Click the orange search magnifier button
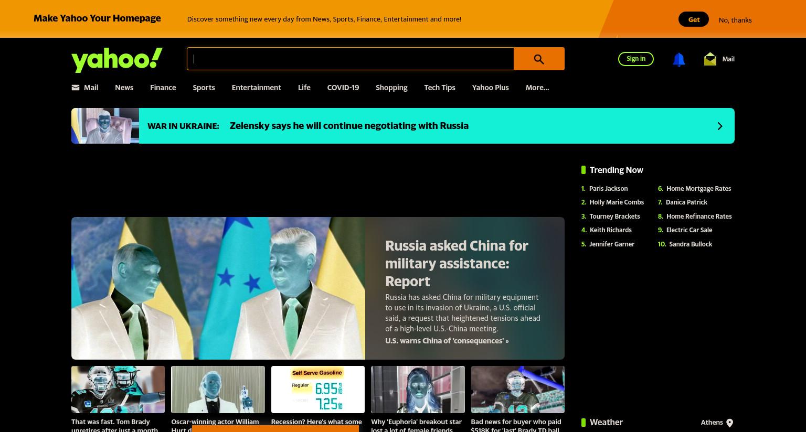Viewport: 806px width, 432px height. pos(539,59)
